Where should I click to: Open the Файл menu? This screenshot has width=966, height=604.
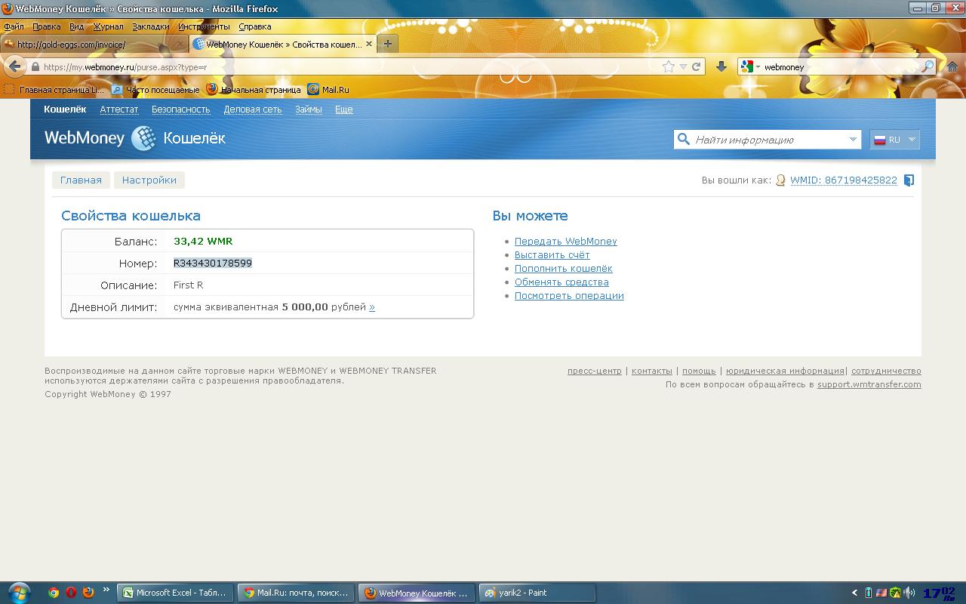click(x=14, y=26)
